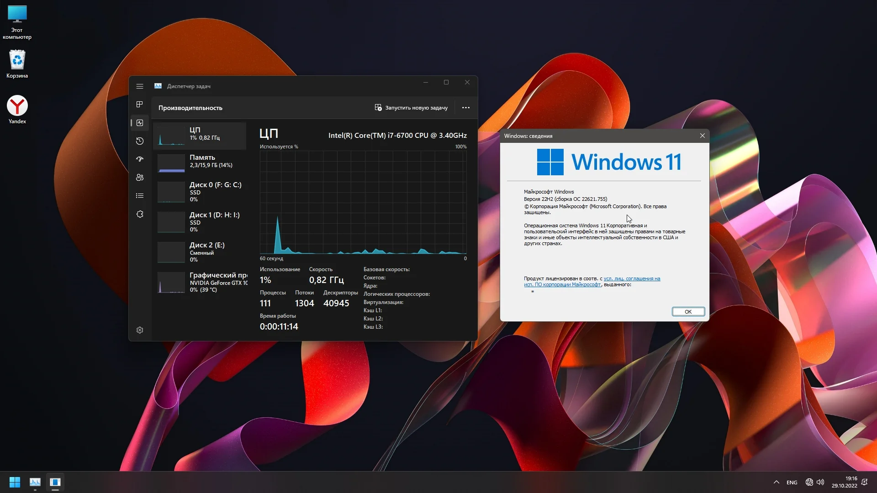Select Disk 1 (D: H: I:) item
Image resolution: width=877 pixels, height=493 pixels.
coord(201,222)
